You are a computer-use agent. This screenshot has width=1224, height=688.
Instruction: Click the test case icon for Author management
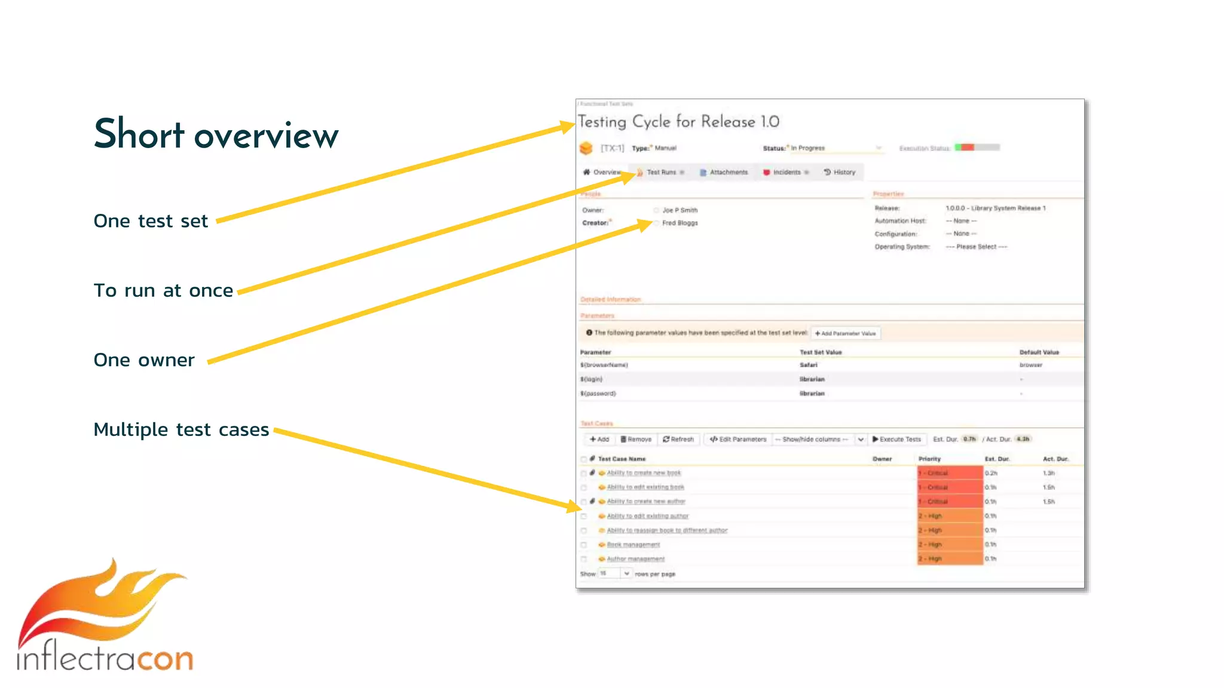[602, 559]
